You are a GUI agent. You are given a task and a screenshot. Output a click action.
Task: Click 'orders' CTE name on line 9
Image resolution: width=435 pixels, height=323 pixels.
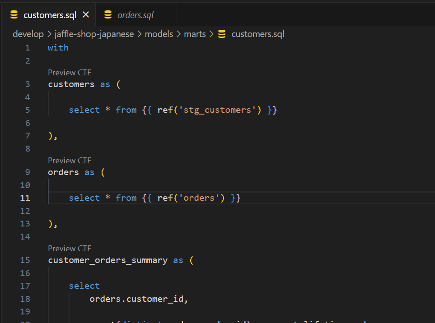[x=64, y=172]
